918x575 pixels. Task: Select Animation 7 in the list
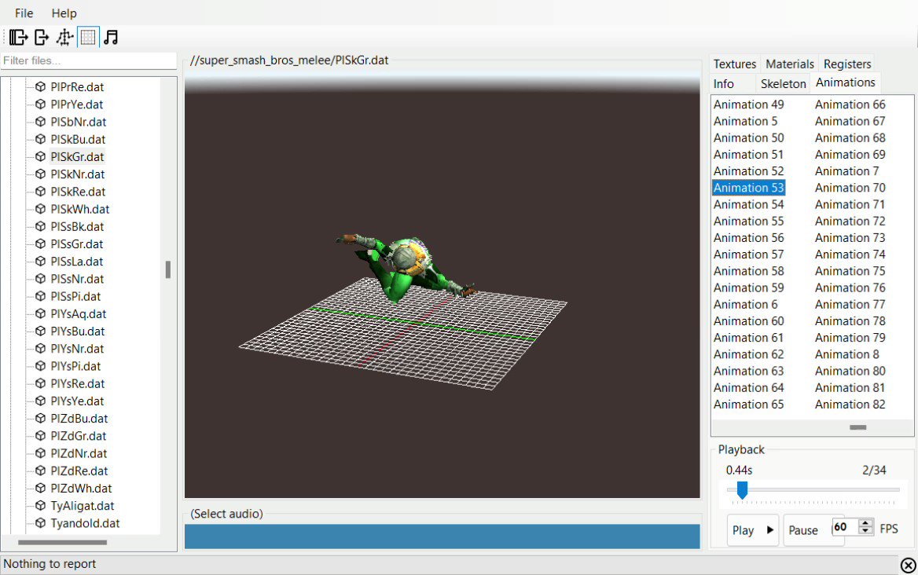pyautogui.click(x=846, y=171)
